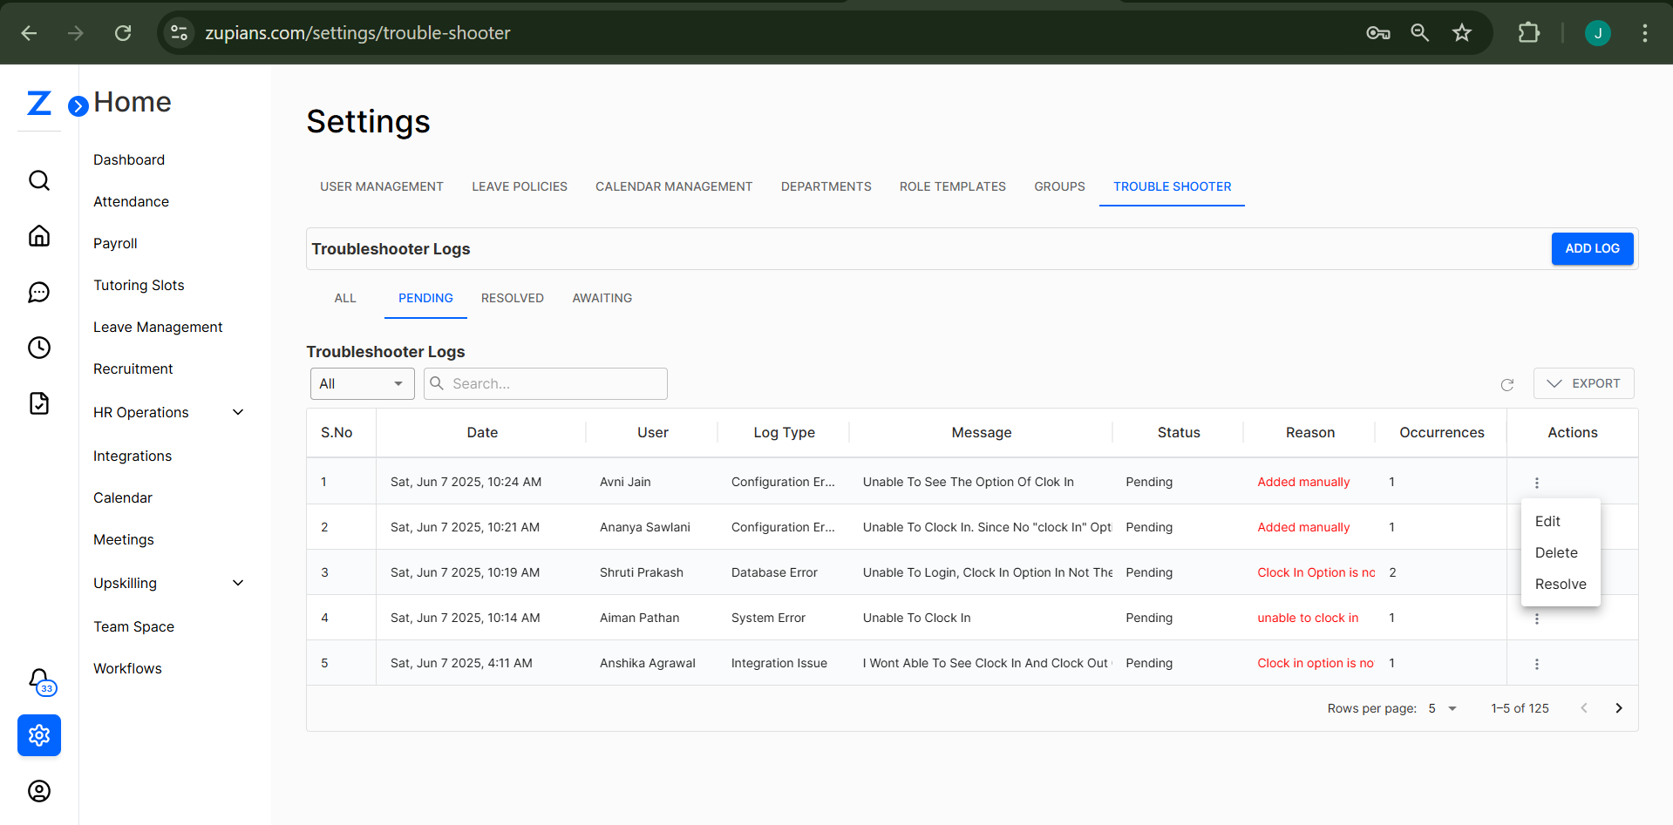Open the Rows per page selector

[x=1439, y=708]
